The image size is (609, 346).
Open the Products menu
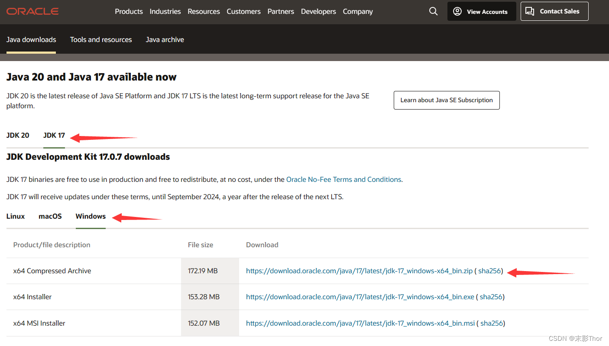[x=129, y=12]
